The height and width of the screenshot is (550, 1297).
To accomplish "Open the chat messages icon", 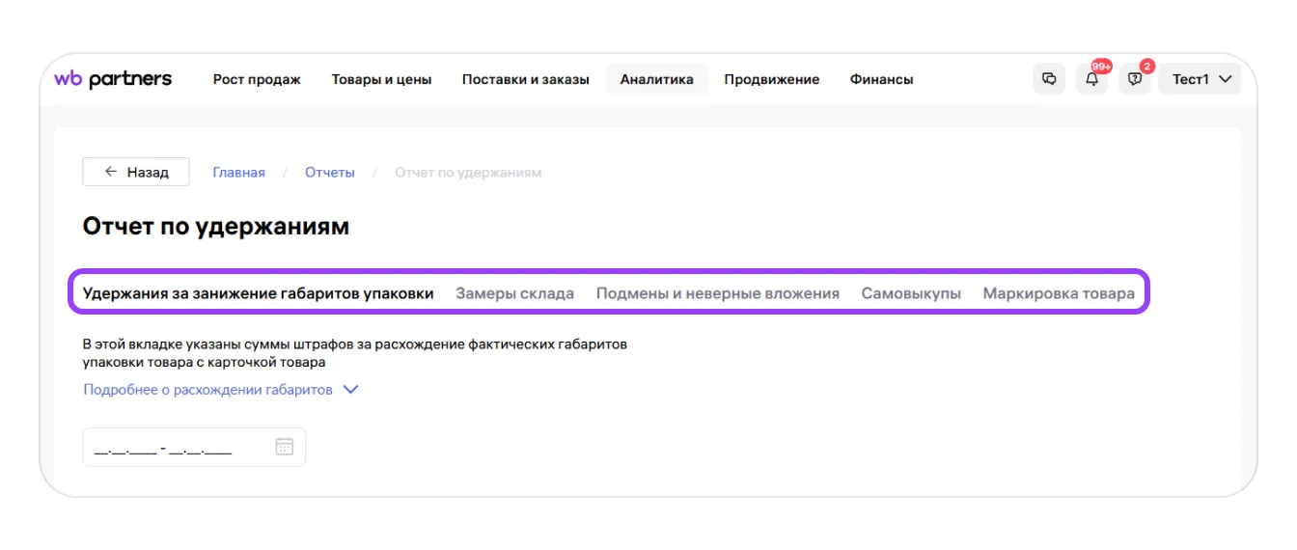I will click(x=1049, y=79).
